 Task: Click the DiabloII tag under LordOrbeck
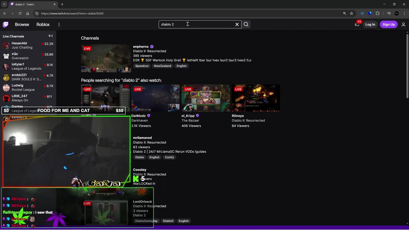point(168,221)
